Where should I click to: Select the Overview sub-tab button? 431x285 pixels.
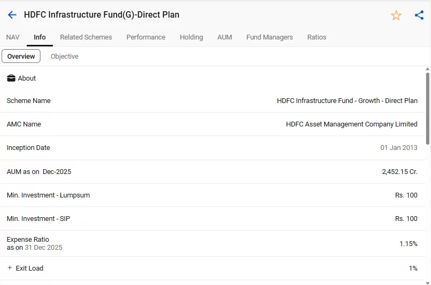(21, 56)
